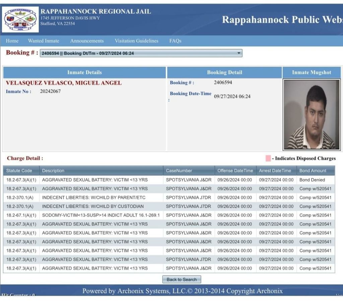Go to the Wanted Inmate page
Screen dimensions: 343x303
pos(44,41)
